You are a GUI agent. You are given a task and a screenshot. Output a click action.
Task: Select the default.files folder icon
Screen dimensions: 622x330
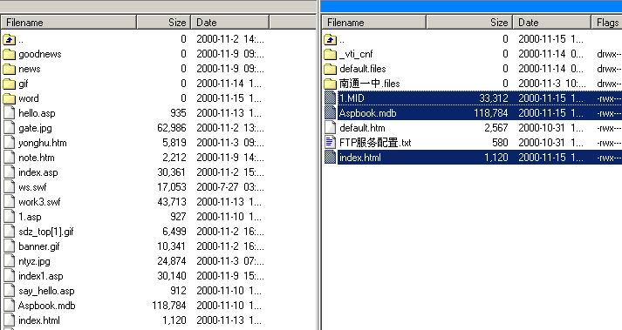pos(330,69)
